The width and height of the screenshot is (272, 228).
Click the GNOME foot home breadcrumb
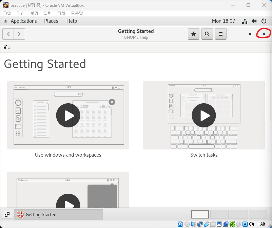pyautogui.click(x=5, y=47)
